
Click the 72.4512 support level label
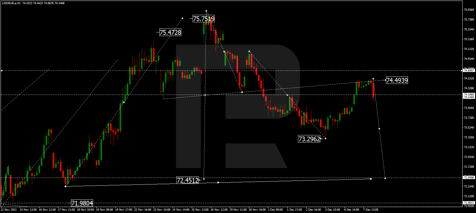(x=187, y=180)
